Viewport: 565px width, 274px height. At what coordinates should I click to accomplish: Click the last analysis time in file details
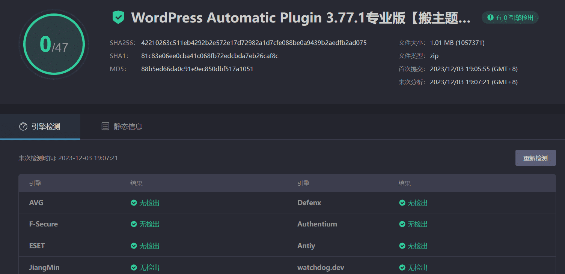point(474,82)
